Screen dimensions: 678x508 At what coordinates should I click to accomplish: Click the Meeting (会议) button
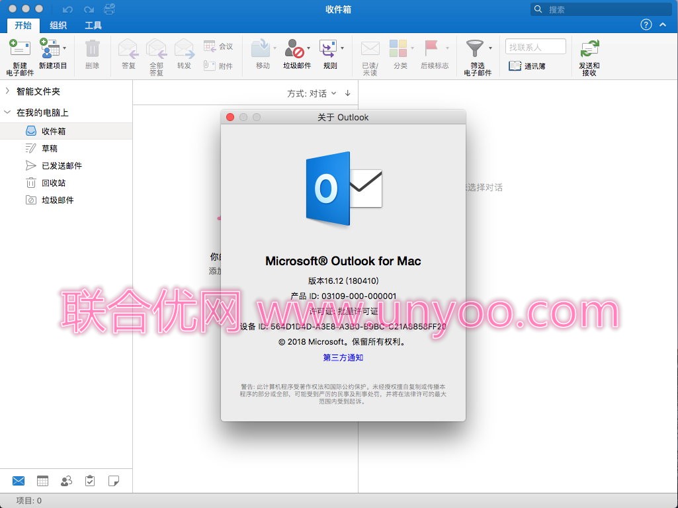[x=218, y=46]
